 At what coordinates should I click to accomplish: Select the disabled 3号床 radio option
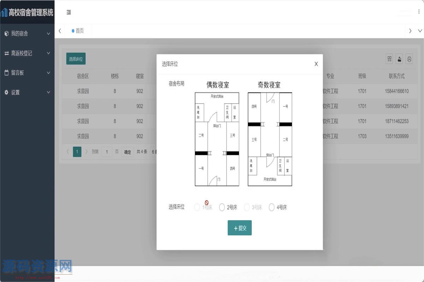pyautogui.click(x=247, y=207)
